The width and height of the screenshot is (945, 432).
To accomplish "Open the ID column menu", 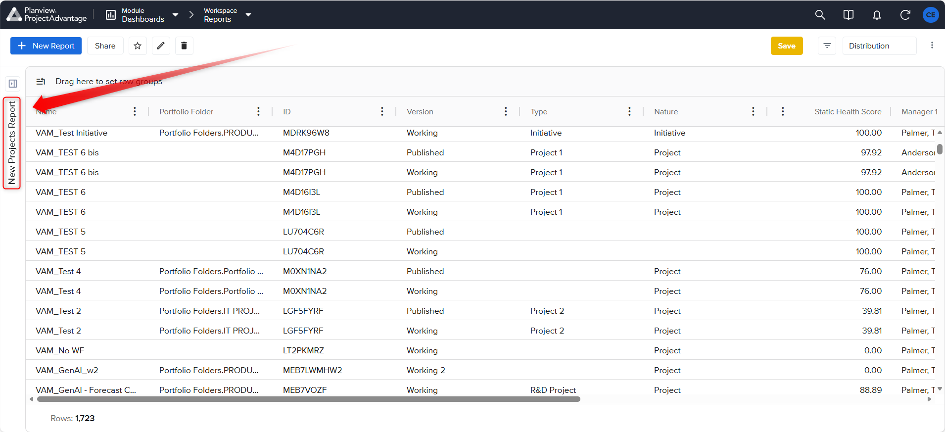I will tap(382, 111).
